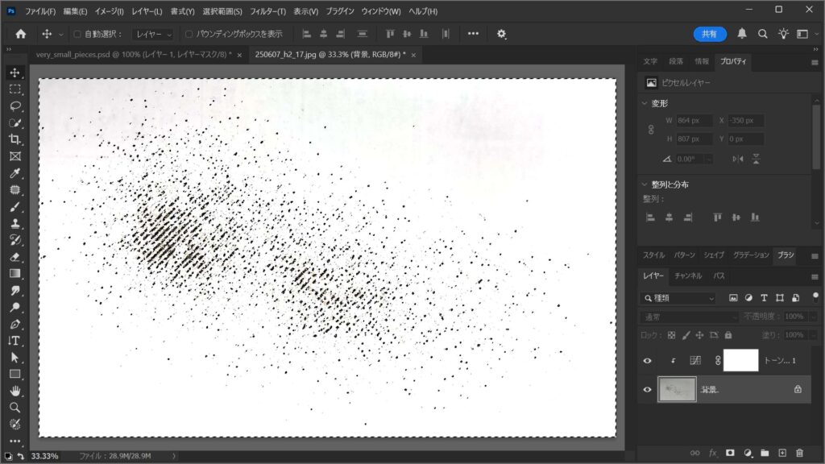The image size is (825, 464).
Task: Open the 不透明度 opacity dropdown arrow
Action: (x=813, y=317)
